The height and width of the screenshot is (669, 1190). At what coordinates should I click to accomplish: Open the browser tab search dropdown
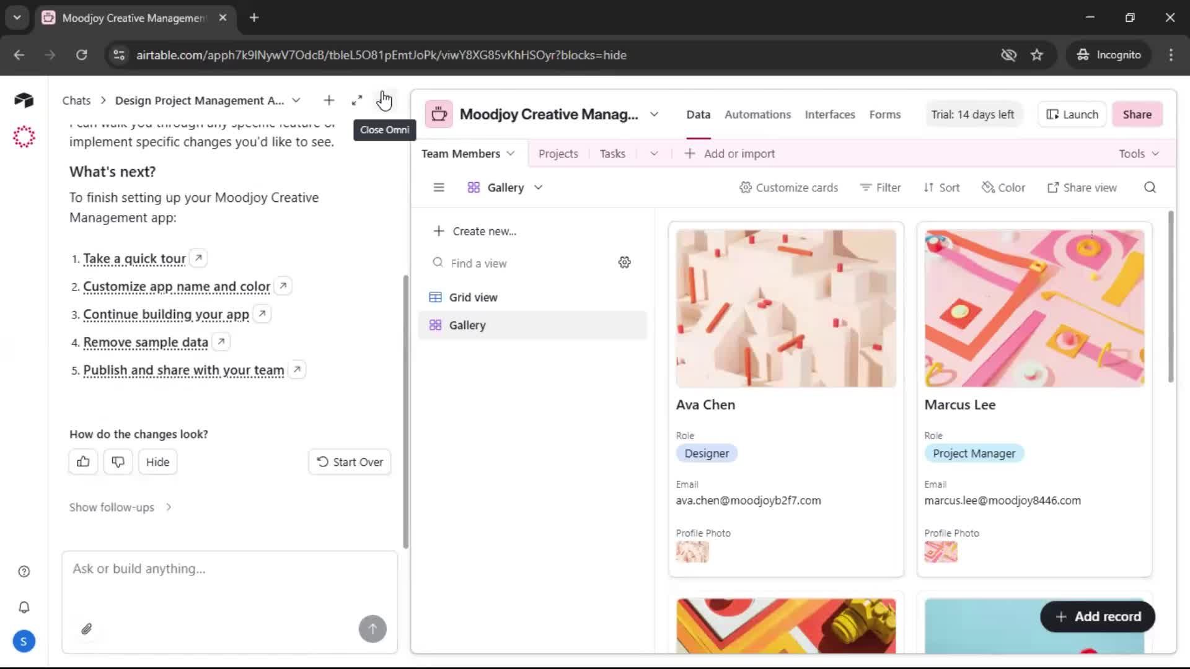click(17, 18)
